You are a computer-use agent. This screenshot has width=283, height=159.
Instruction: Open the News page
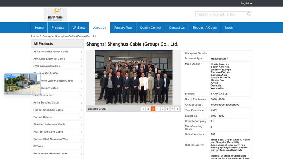click(x=229, y=28)
